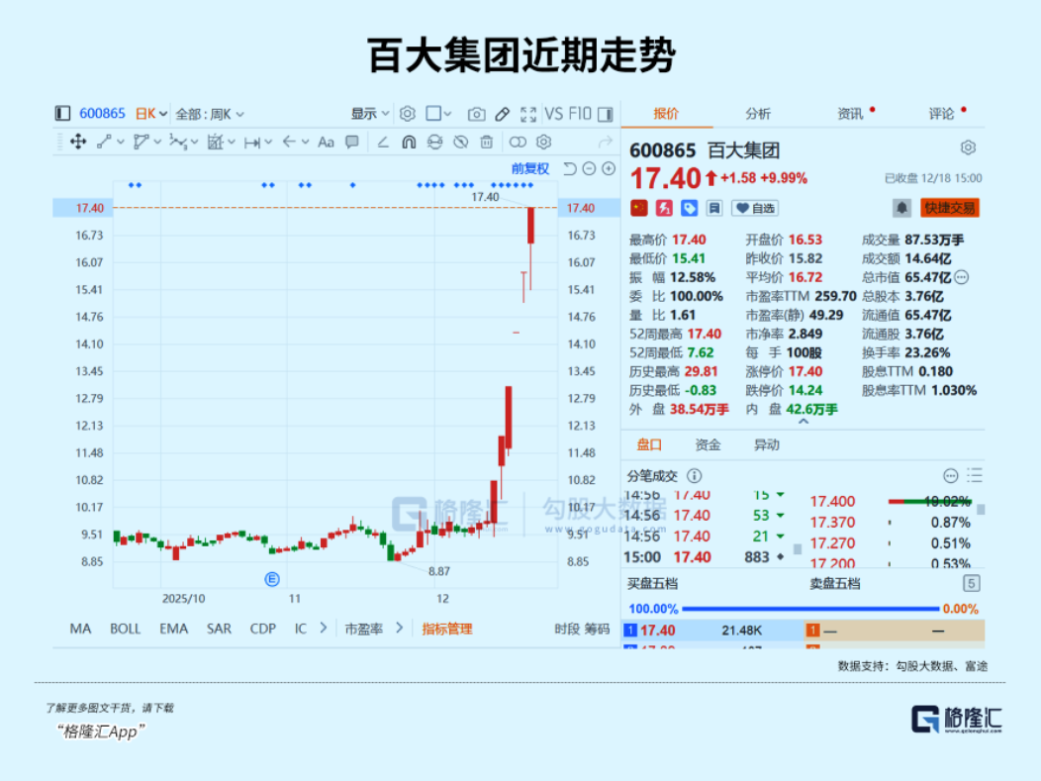Open the 显示 display dropdown

click(x=370, y=114)
